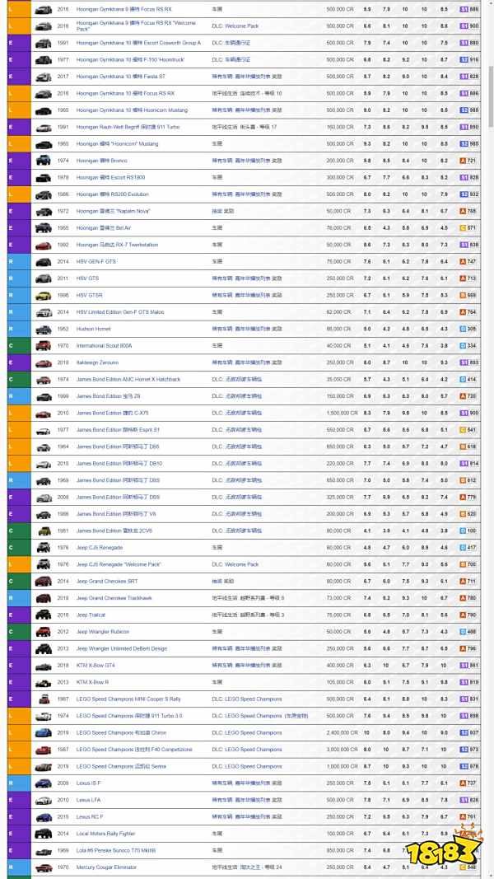Open the Lexus LFA name link
This screenshot has height=879, width=494.
coord(88,800)
